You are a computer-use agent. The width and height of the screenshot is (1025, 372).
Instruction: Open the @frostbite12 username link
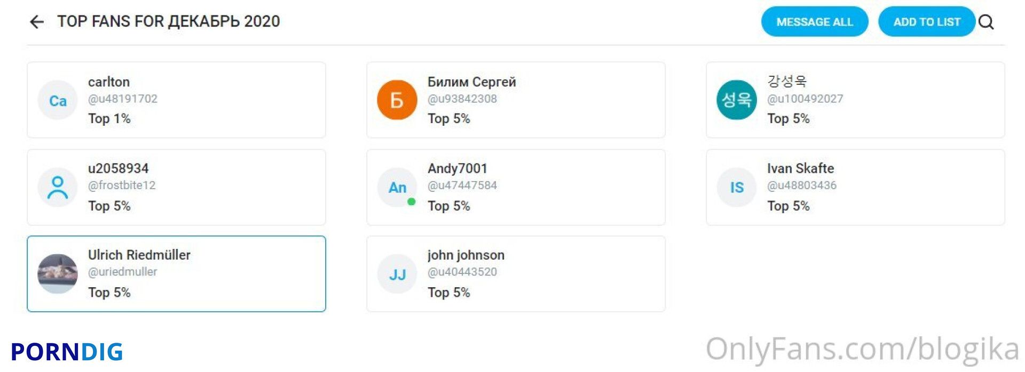click(x=122, y=185)
